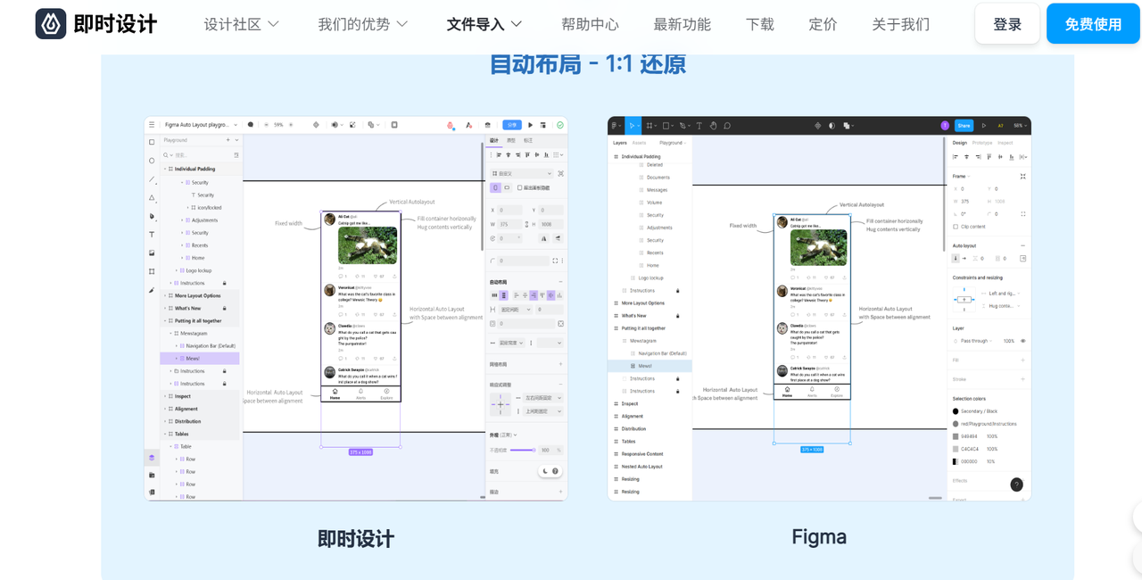Click play preview icon in 即时设计 toolbar
Image resolution: width=1142 pixels, height=580 pixels.
(531, 125)
